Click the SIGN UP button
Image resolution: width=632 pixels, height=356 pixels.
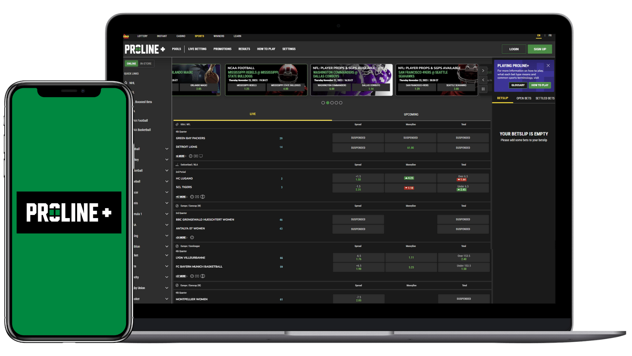coord(540,49)
